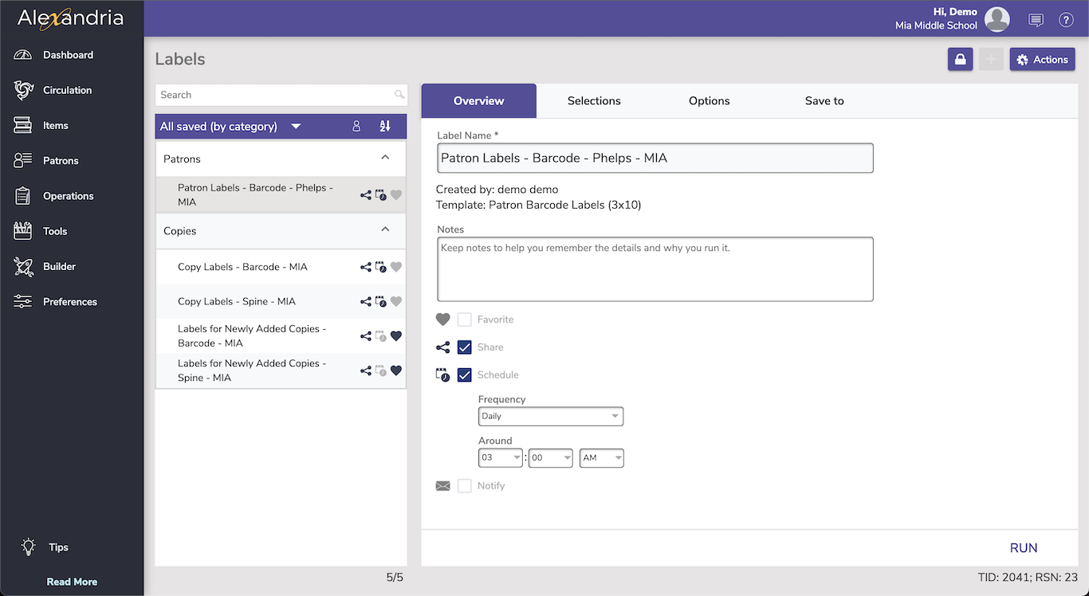Screen dimensions: 1089x596
Task: Turn on the Notify checkbox
Action: tap(465, 486)
